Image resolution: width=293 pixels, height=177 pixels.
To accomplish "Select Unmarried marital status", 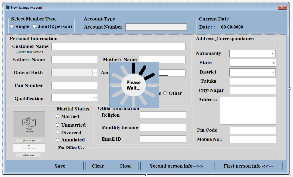I will (58, 125).
